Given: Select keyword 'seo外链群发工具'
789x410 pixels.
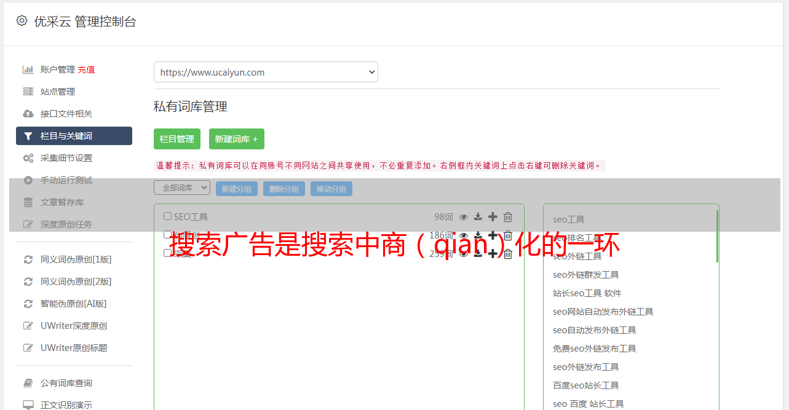Looking at the screenshot, I should point(586,275).
